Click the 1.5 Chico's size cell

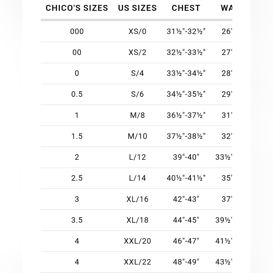click(77, 136)
